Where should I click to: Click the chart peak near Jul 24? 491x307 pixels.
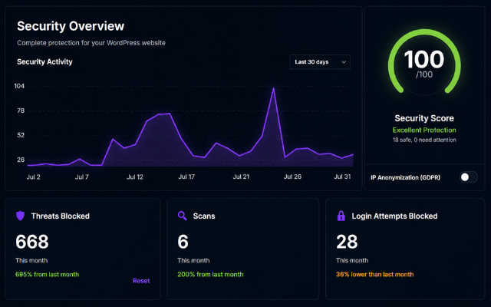click(x=273, y=89)
